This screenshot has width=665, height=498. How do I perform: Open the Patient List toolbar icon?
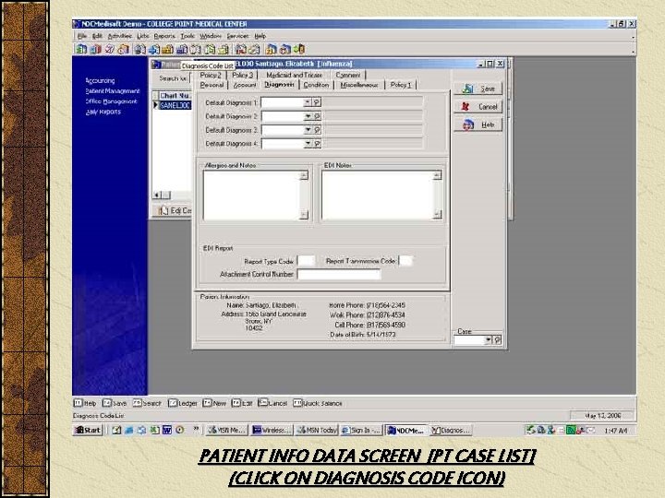(x=139, y=50)
